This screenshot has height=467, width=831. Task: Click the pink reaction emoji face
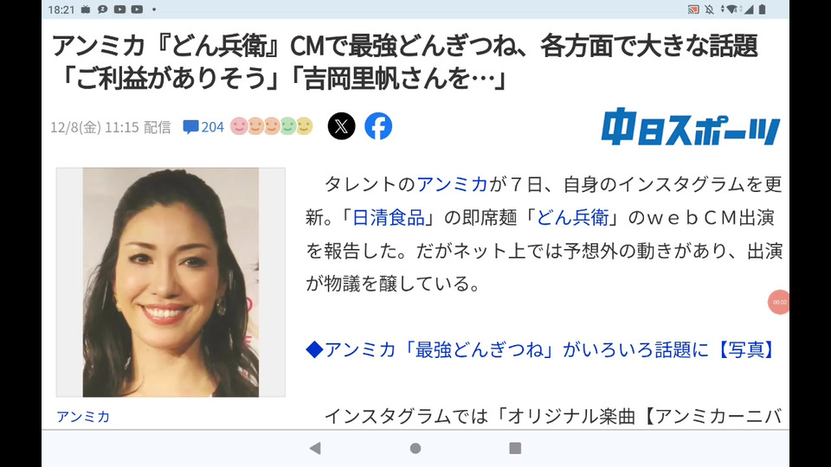(x=239, y=126)
